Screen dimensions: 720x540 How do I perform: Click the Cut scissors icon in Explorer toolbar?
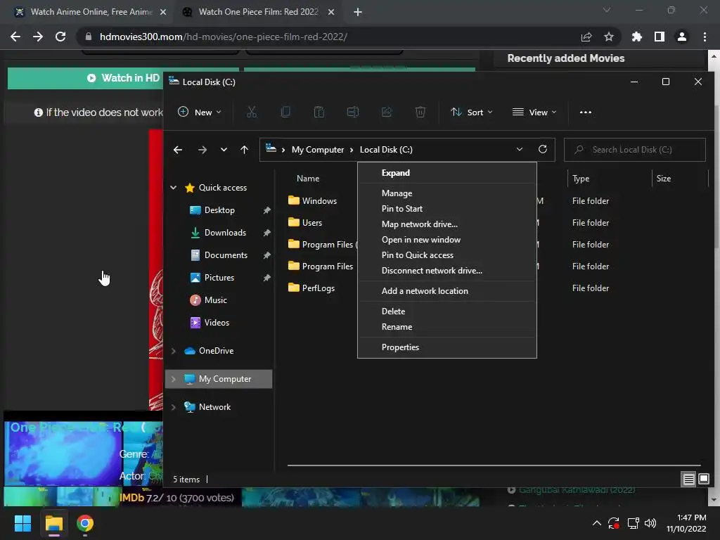pos(252,112)
